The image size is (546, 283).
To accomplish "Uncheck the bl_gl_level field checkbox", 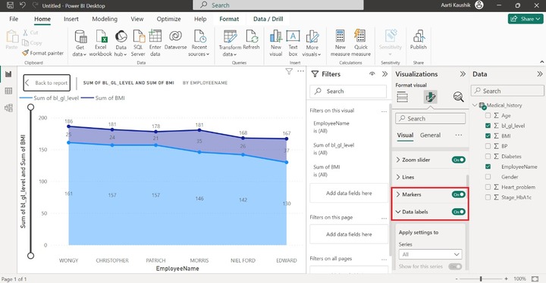I will pyautogui.click(x=488, y=126).
